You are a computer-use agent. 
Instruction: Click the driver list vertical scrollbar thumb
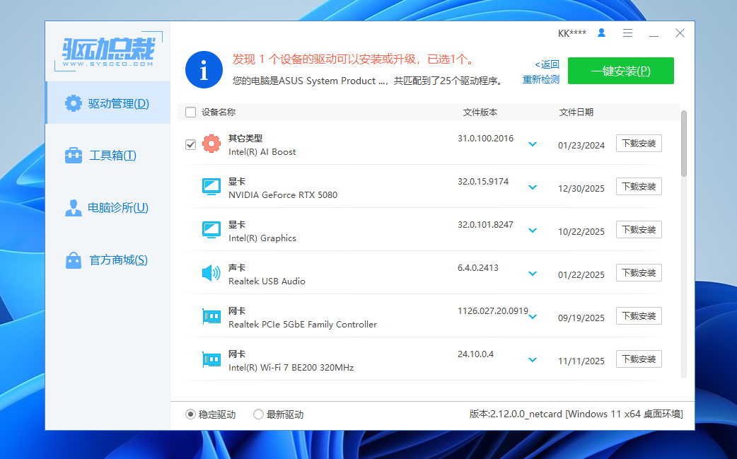(x=684, y=144)
